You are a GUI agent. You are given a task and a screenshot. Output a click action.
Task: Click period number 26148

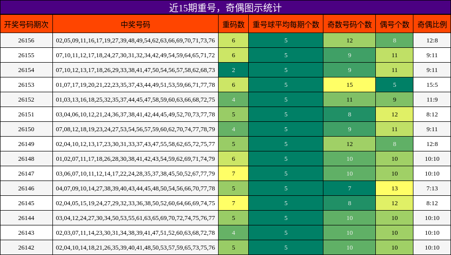point(26,159)
